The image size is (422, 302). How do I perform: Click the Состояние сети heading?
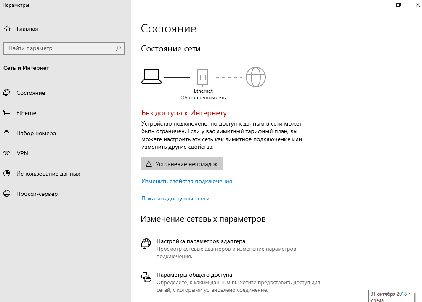pyautogui.click(x=171, y=49)
